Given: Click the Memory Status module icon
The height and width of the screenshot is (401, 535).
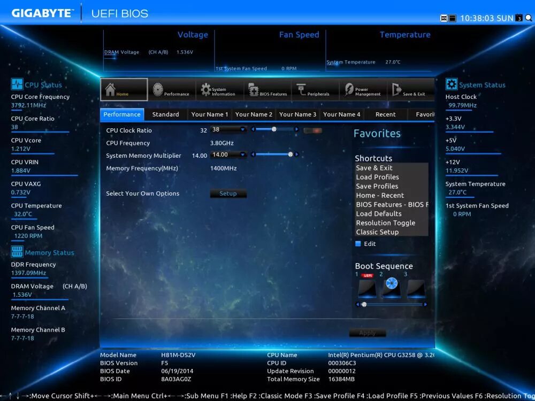Looking at the screenshot, I should 17,252.
